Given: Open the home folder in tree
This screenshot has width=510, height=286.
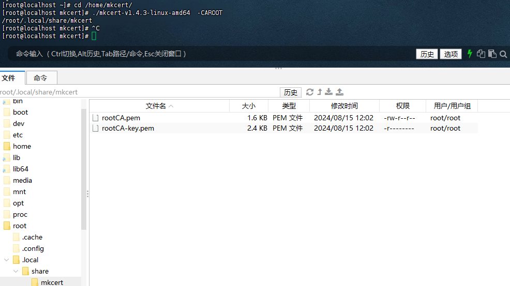Looking at the screenshot, I should (x=22, y=146).
